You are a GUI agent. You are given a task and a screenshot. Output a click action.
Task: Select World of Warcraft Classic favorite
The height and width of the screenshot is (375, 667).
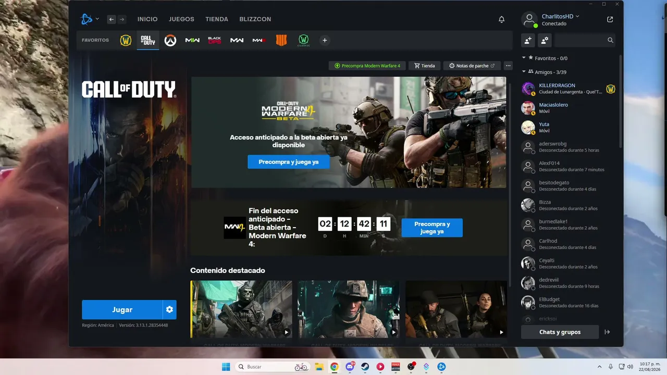pos(304,40)
